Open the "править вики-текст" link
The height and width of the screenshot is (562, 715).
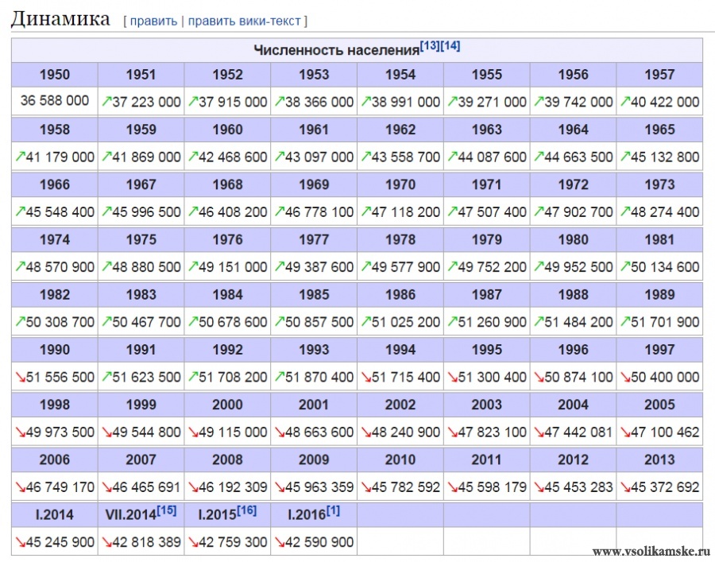tap(245, 21)
